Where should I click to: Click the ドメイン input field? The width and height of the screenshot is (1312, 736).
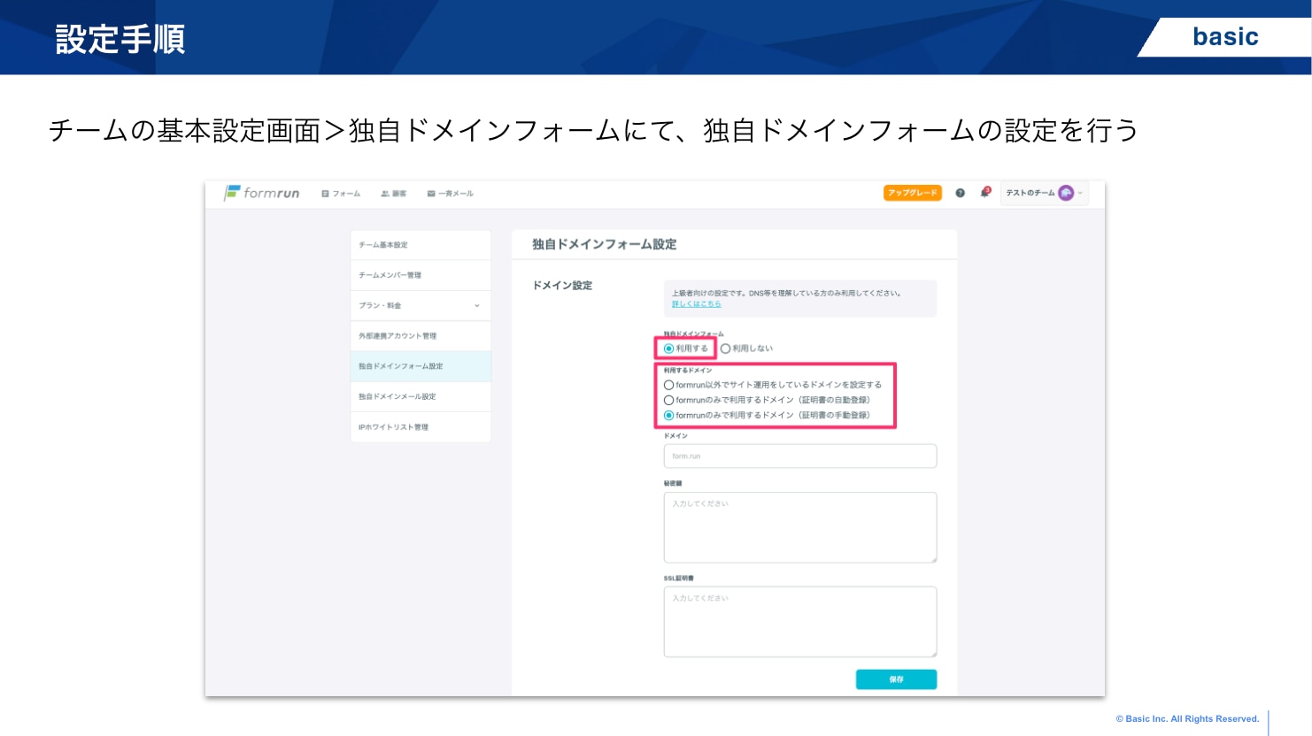click(x=799, y=456)
